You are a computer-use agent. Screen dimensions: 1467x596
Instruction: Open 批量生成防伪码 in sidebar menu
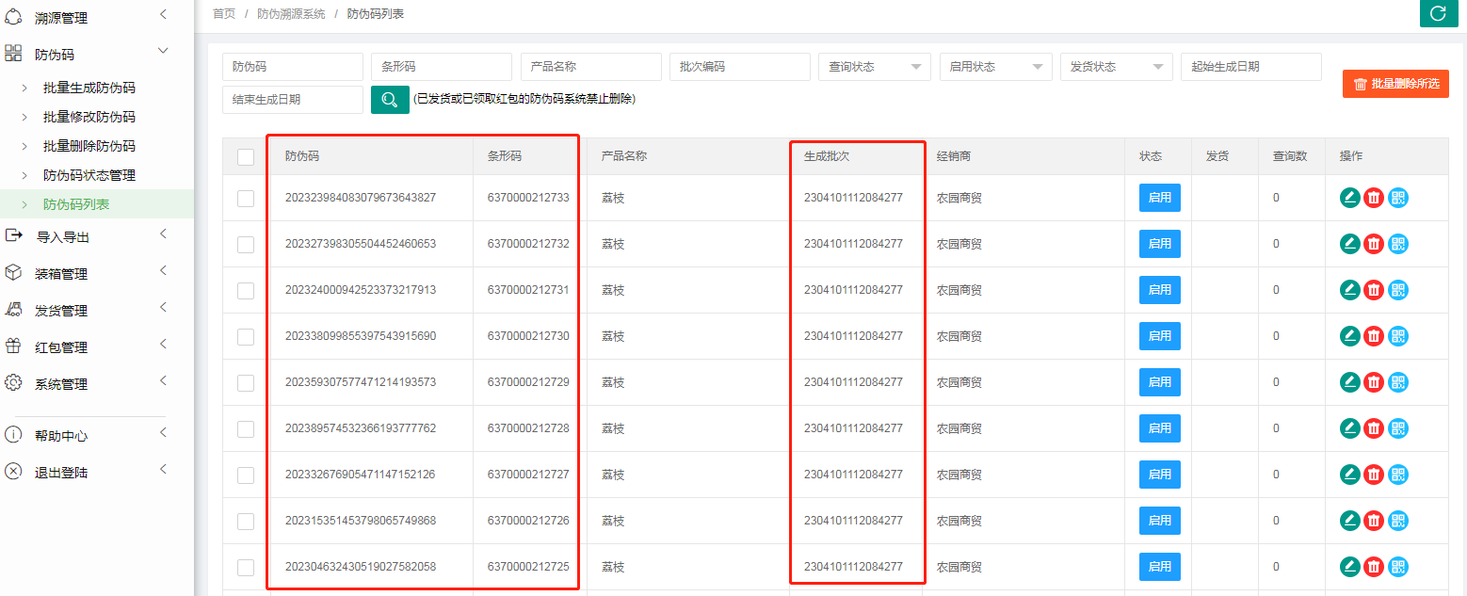89,88
